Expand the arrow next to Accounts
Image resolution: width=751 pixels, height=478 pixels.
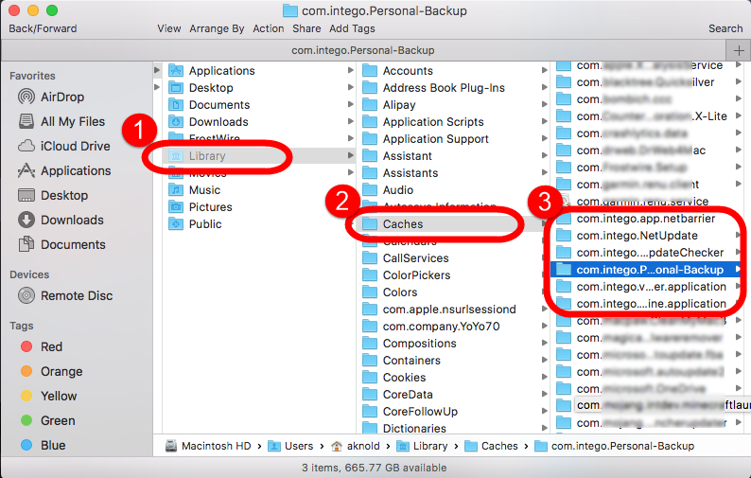544,70
